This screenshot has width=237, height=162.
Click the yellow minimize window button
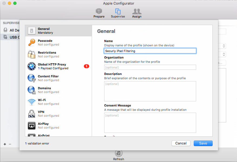(9, 3)
